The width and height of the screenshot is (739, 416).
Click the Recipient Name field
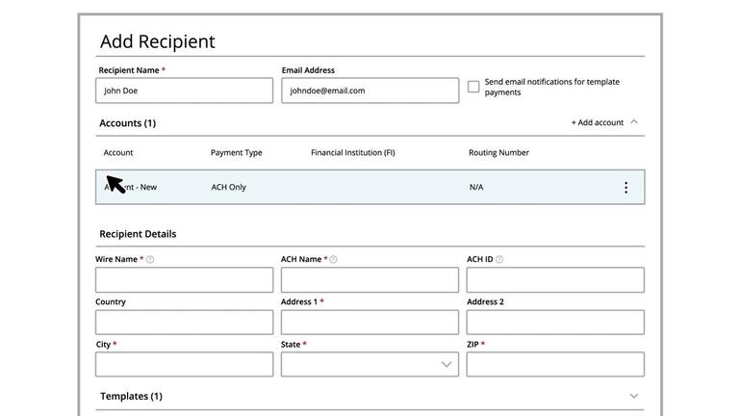184,91
